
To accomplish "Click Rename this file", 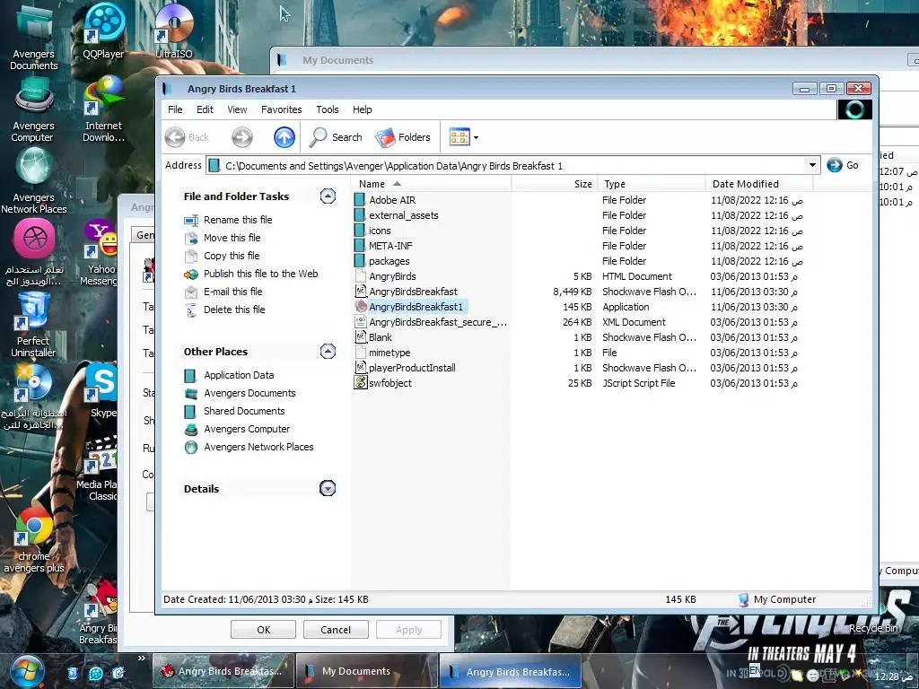I will (x=237, y=220).
